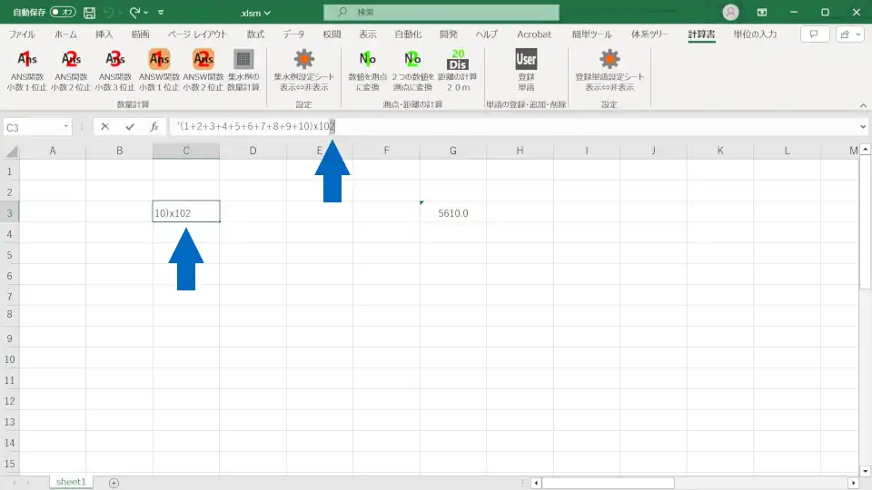Open Redo history dropdown arrow
This screenshot has height=490, width=872.
pos(145,12)
